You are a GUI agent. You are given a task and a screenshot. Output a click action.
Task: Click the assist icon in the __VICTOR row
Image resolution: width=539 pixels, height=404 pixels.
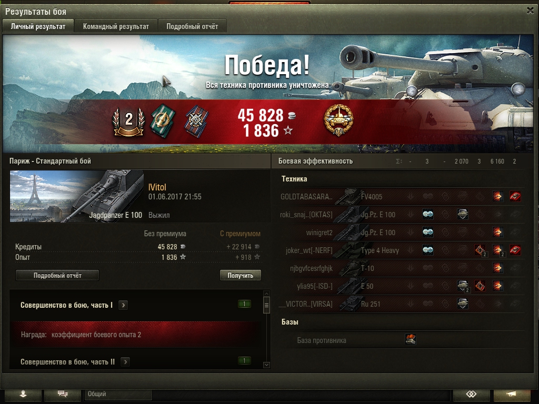(463, 304)
